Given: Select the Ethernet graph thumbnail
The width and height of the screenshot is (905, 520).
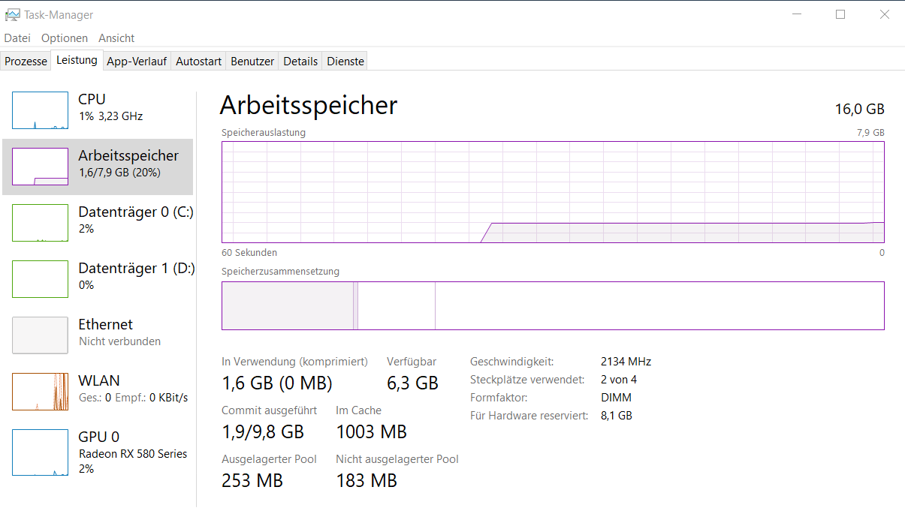Looking at the screenshot, I should [x=40, y=335].
